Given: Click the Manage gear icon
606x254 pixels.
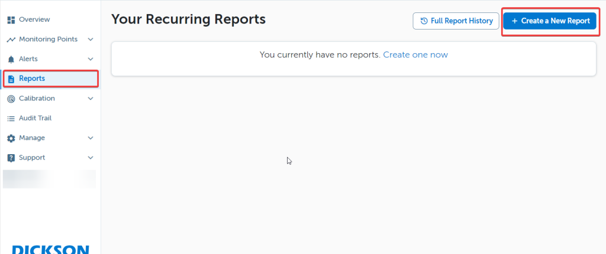Looking at the screenshot, I should click(11, 138).
